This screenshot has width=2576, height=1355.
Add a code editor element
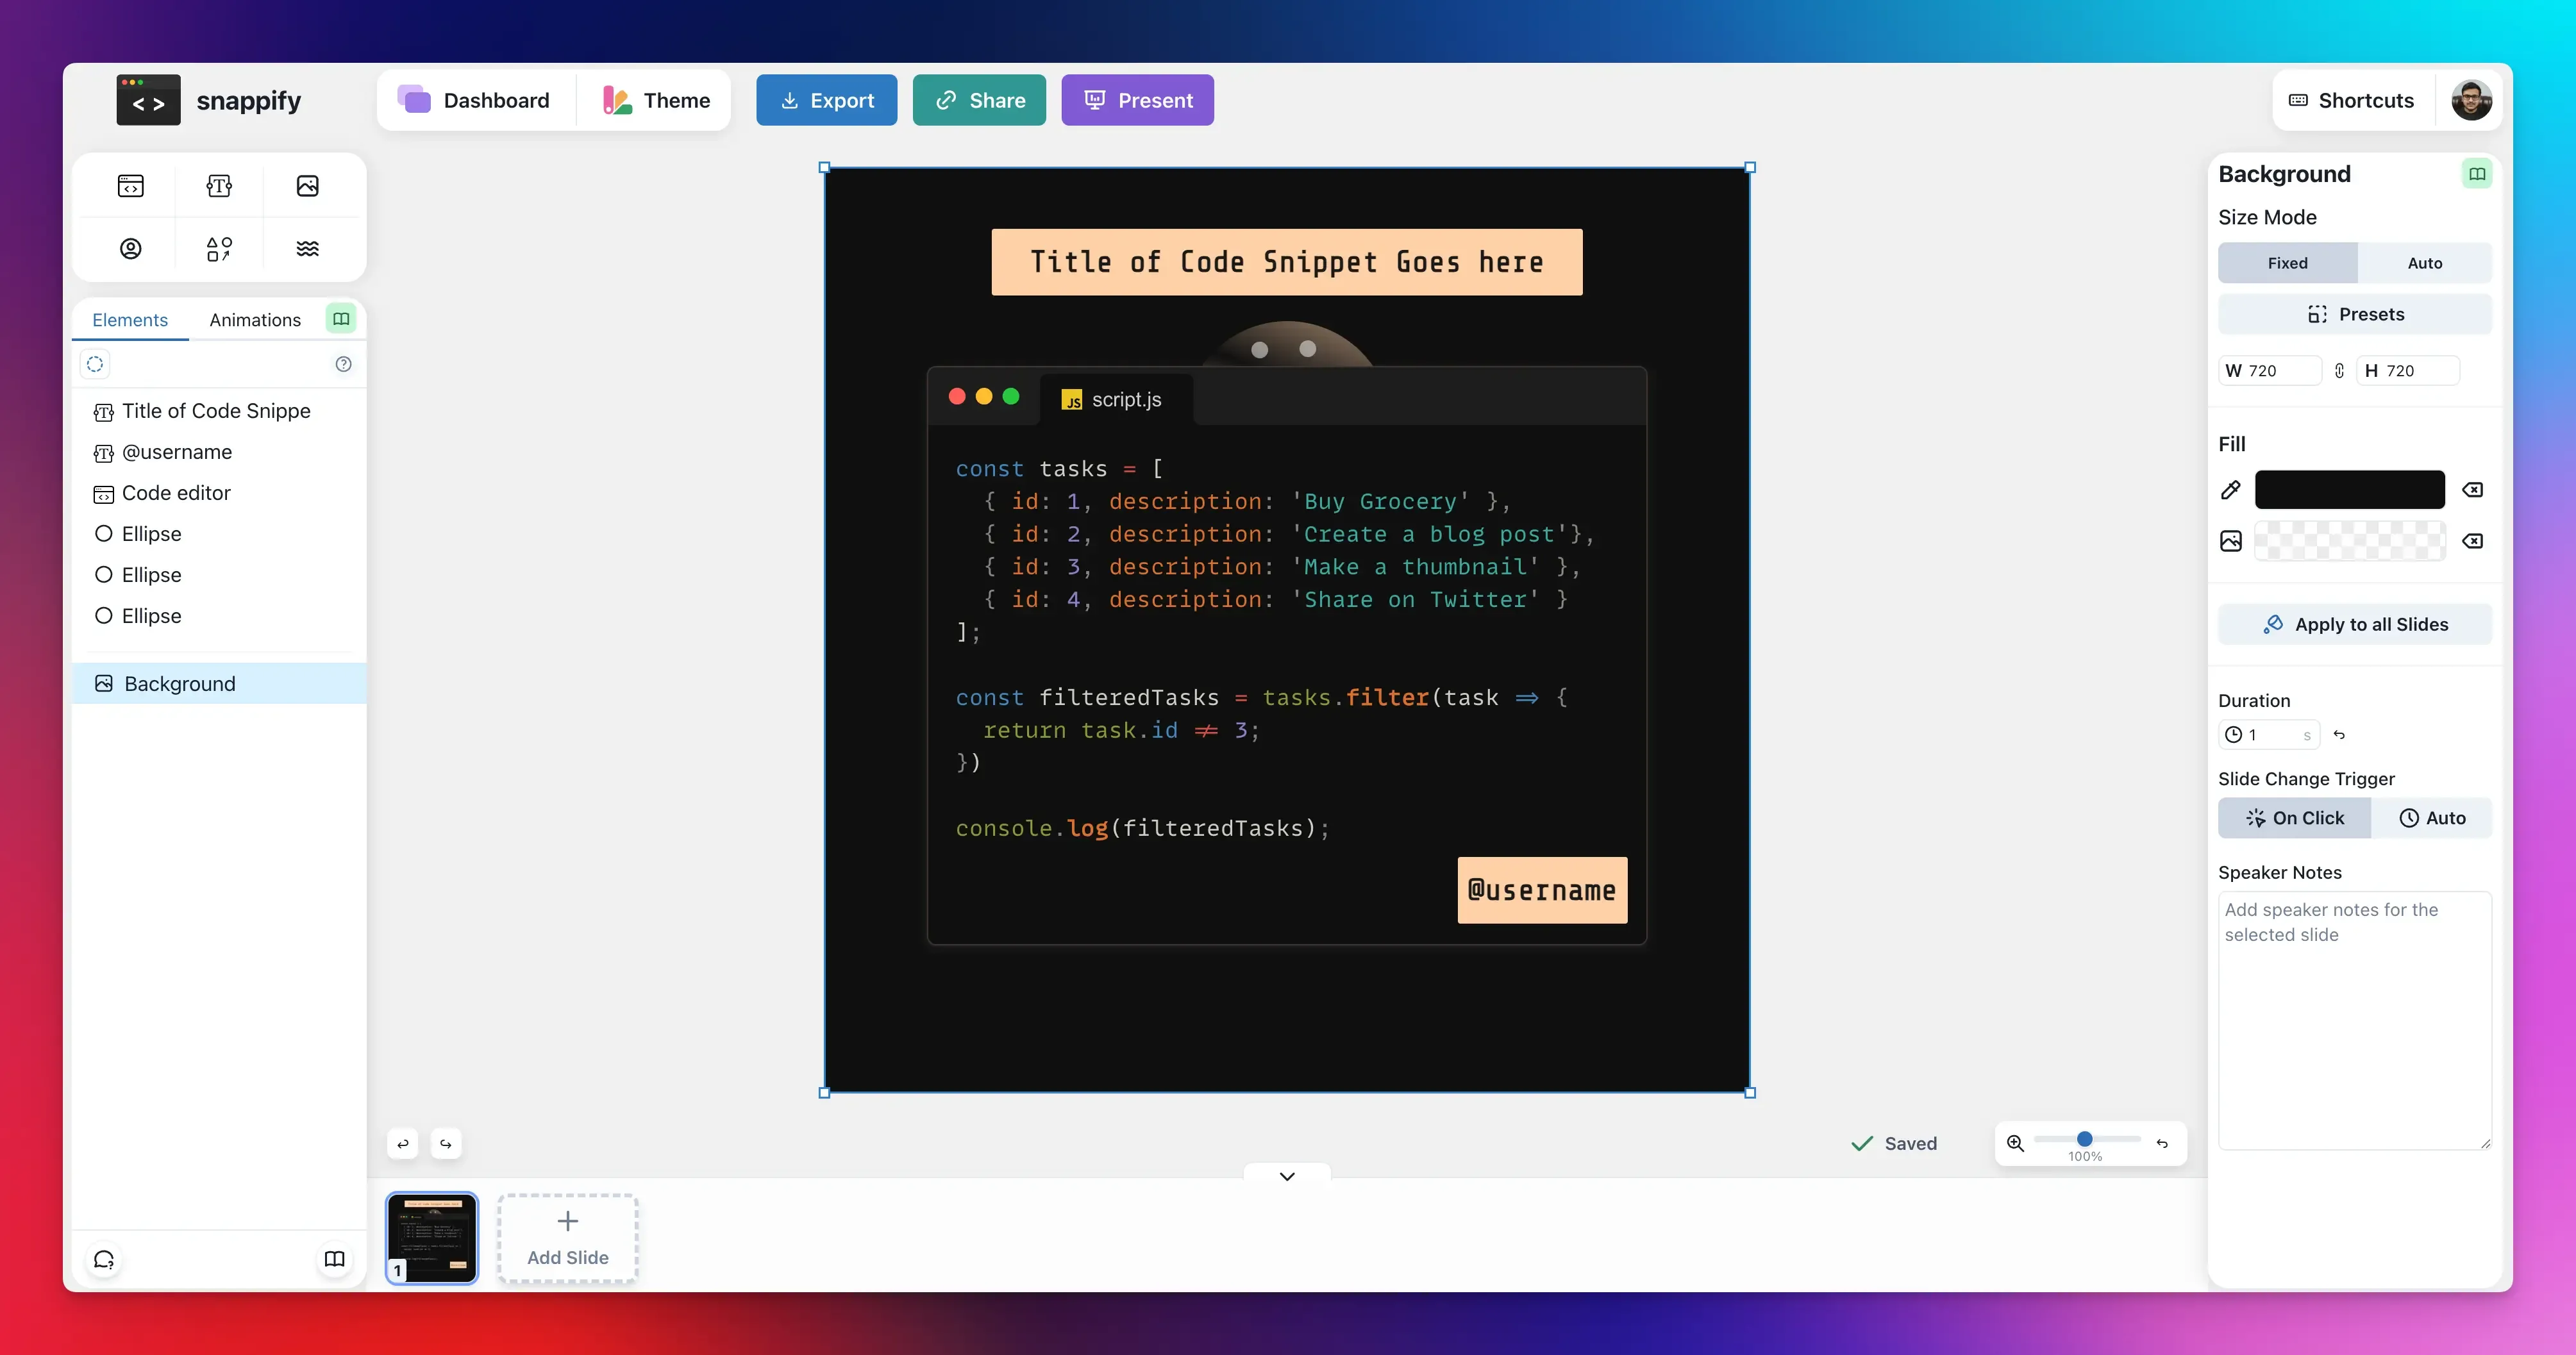pyautogui.click(x=131, y=186)
